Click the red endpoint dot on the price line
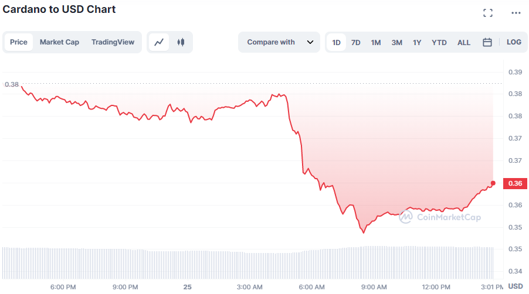Screen dimensions: 529x294 493,183
